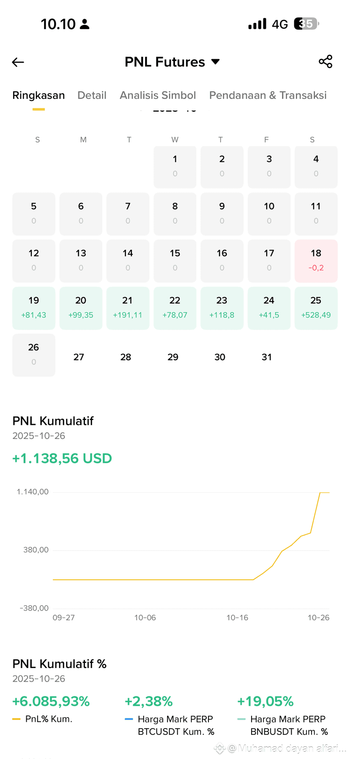
Task: Tap the battery indicator icon
Action: [306, 24]
